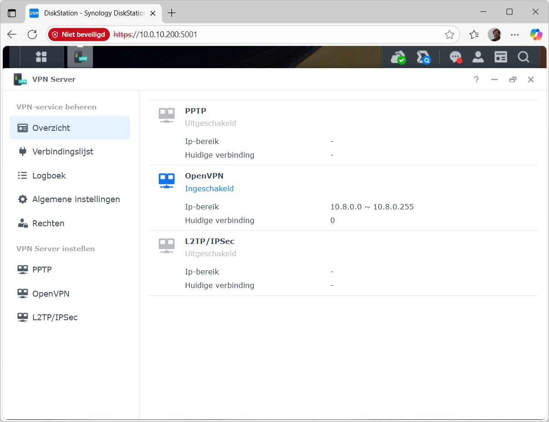
Task: Click the Uitgeschakeld status under L2TP/IPSec
Action: pos(211,253)
